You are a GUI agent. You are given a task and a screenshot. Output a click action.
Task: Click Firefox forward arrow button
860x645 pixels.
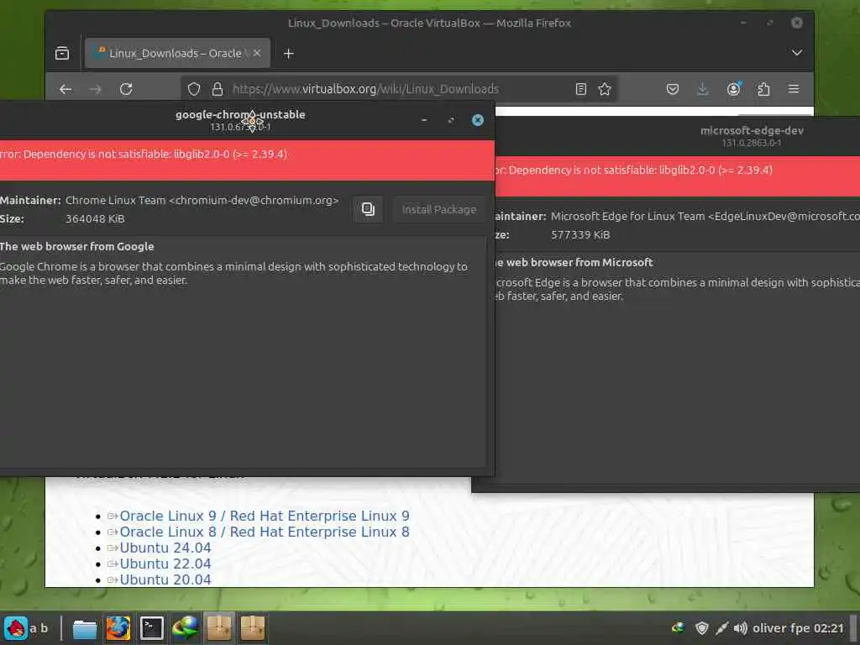click(x=96, y=89)
